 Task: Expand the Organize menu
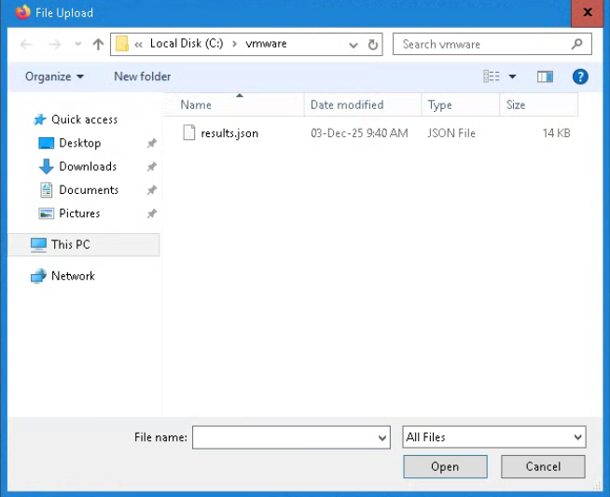[54, 76]
